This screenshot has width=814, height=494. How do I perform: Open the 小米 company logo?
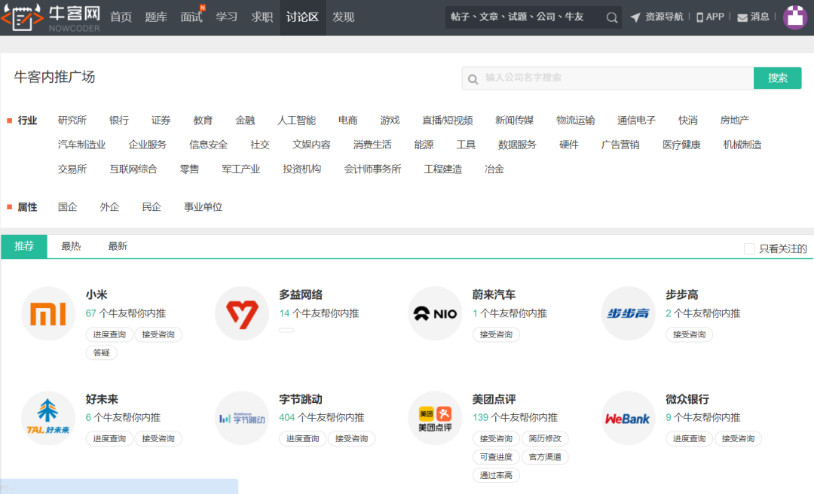(x=48, y=313)
